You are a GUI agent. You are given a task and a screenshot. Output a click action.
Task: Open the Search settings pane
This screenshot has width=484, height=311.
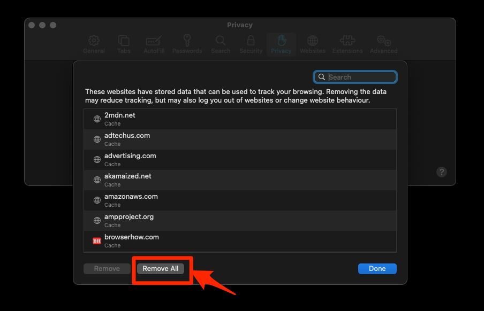(221, 44)
